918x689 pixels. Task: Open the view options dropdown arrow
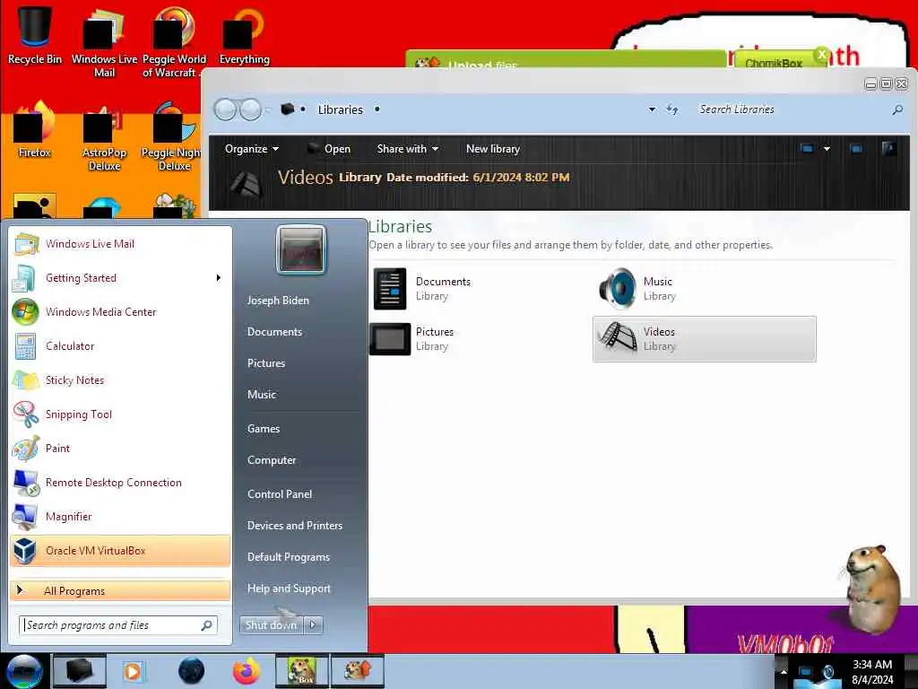pos(827,149)
